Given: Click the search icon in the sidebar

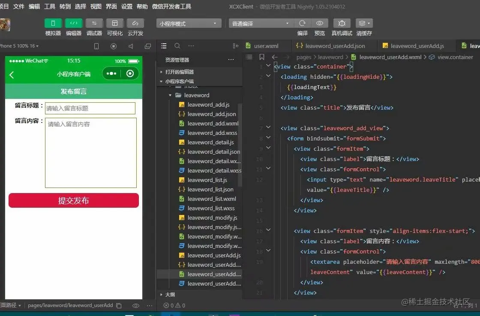Looking at the screenshot, I should [x=177, y=46].
